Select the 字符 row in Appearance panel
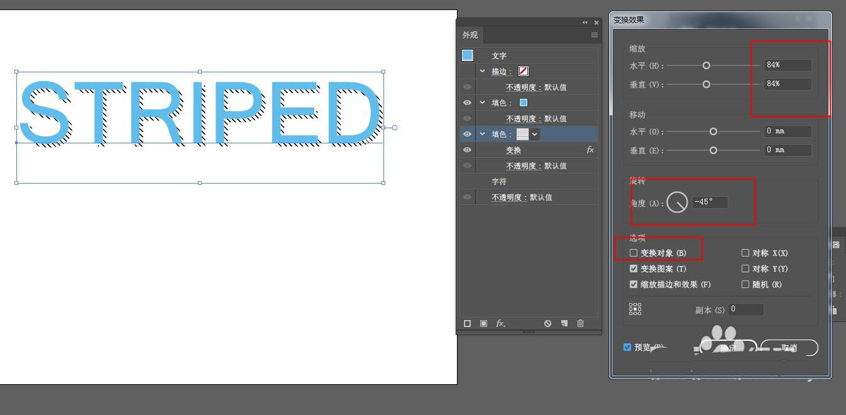 pos(529,182)
